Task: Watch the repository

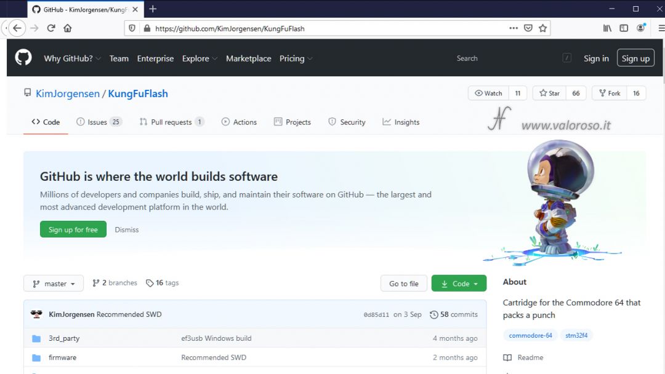Action: (488, 93)
